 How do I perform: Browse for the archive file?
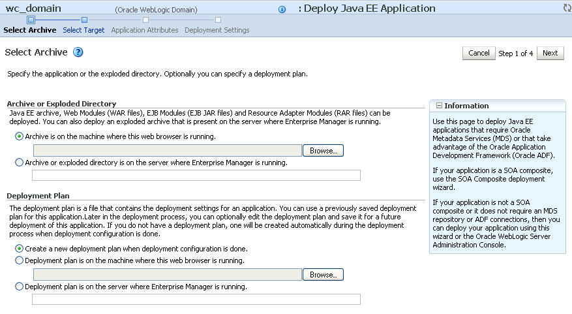323,150
